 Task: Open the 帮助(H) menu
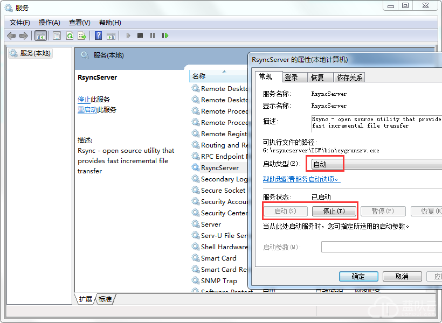click(110, 23)
